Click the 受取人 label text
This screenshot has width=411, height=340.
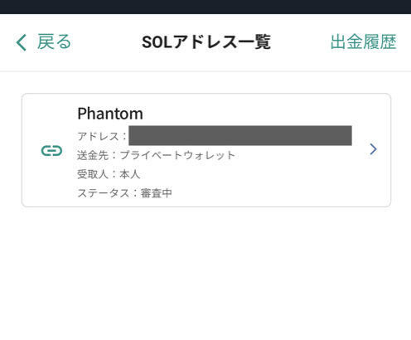[x=93, y=174]
